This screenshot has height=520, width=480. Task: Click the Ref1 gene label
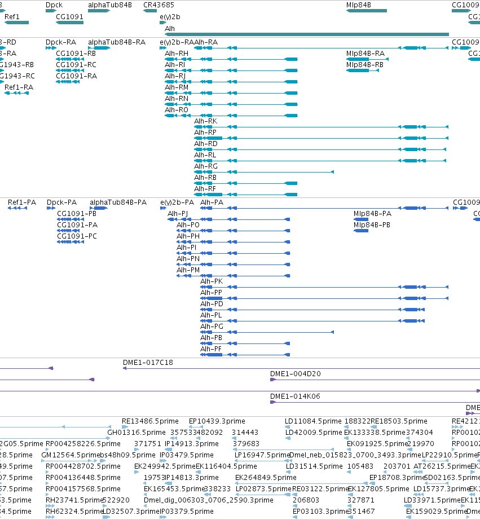click(12, 17)
